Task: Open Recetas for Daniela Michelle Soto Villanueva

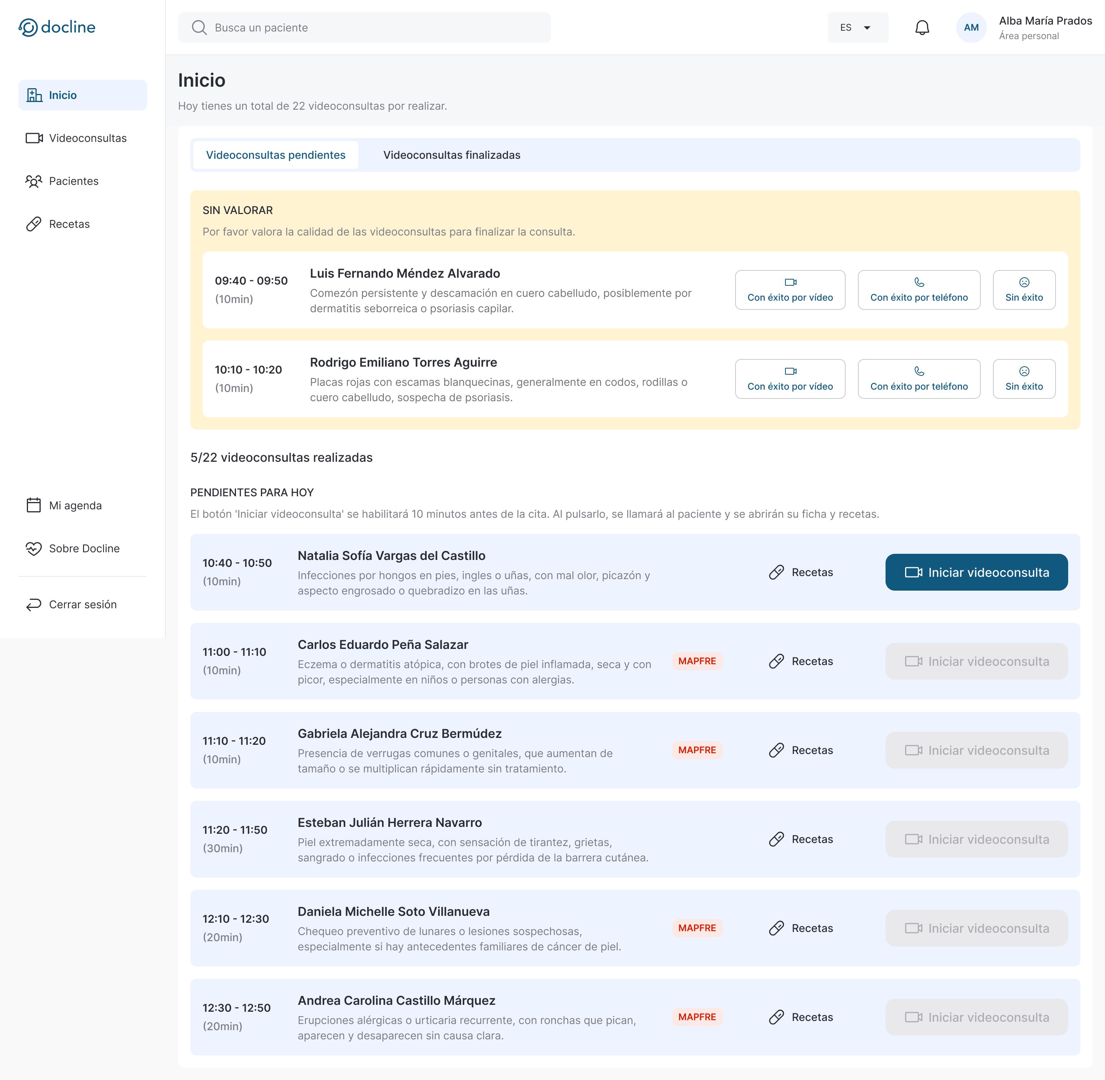Action: pyautogui.click(x=801, y=928)
